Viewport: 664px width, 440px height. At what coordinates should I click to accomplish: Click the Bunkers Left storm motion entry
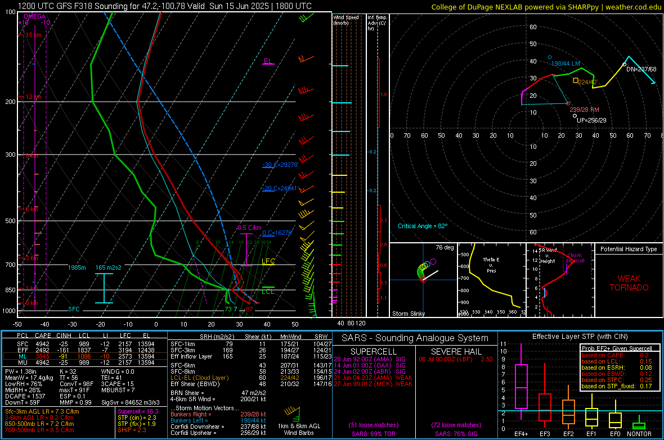point(218,420)
